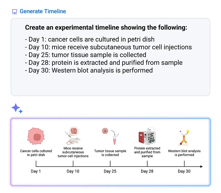
Task: Click the tumor sample tube icon
Action: point(115,139)
